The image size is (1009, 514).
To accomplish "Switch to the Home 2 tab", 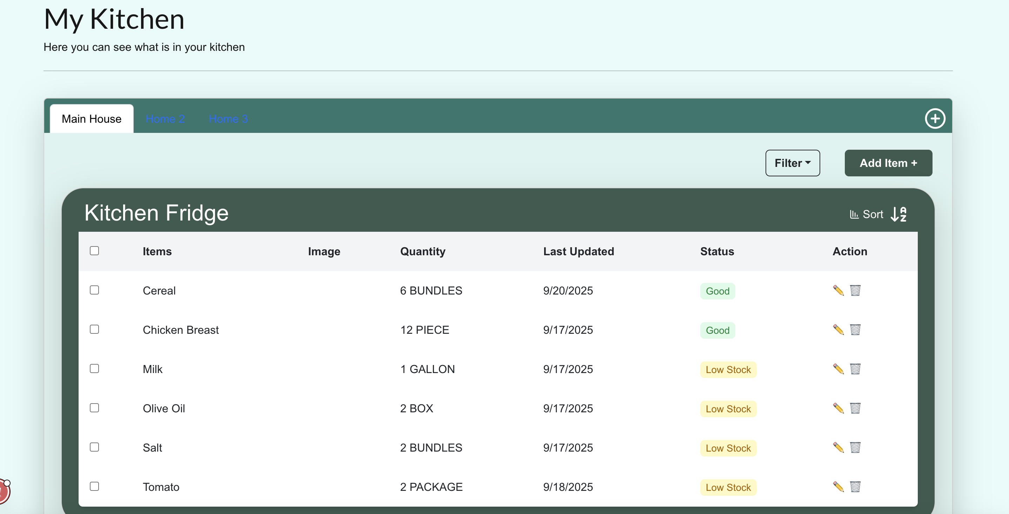I will click(x=165, y=119).
